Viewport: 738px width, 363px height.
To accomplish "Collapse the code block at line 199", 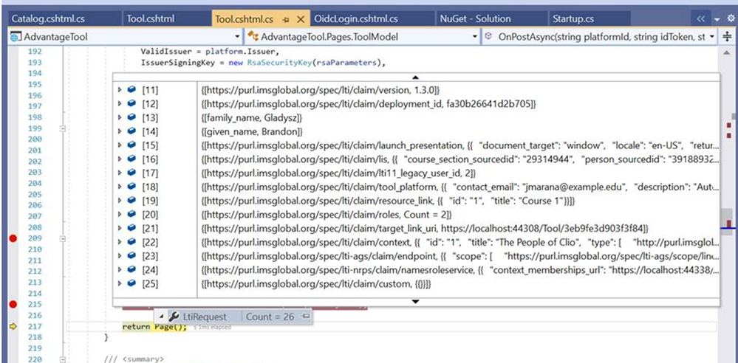I will click(x=63, y=128).
